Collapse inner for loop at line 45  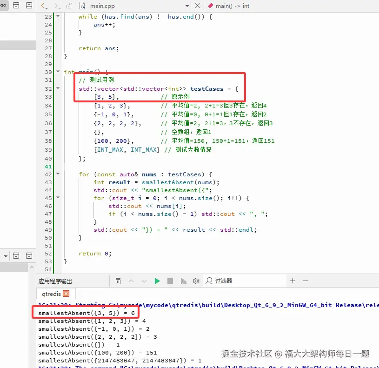click(58, 197)
